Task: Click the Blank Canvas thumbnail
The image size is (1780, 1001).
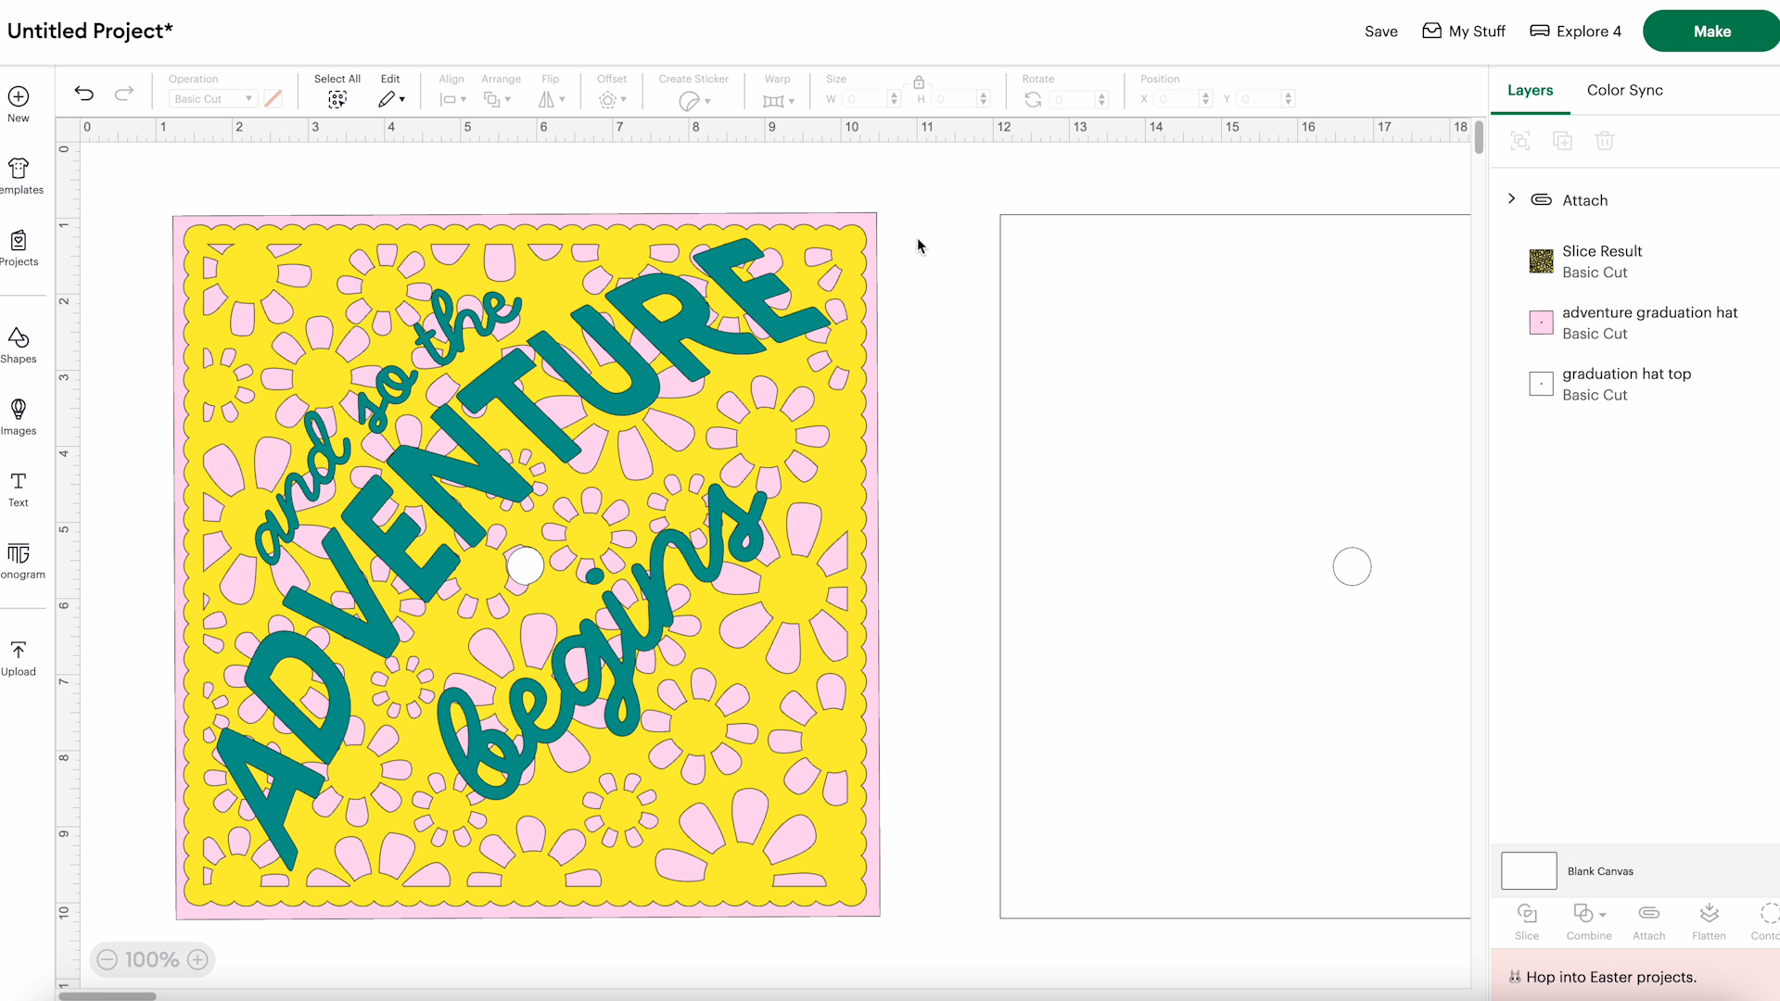Action: pyautogui.click(x=1529, y=871)
